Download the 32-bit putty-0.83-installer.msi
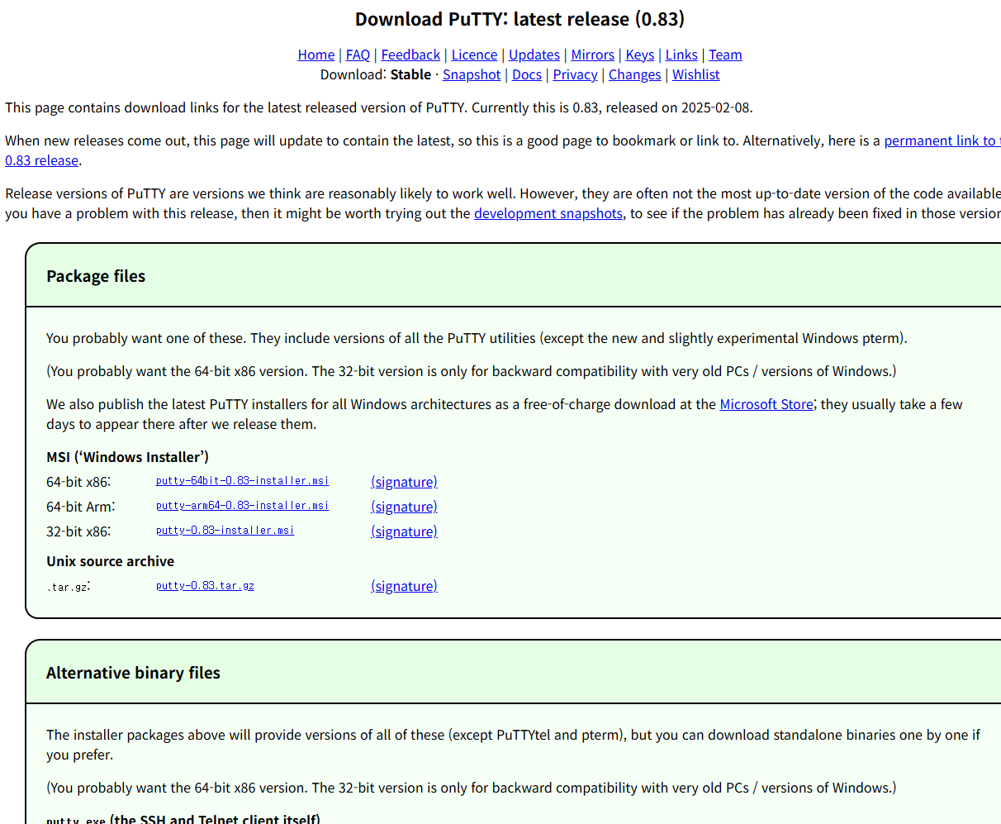 (x=225, y=530)
